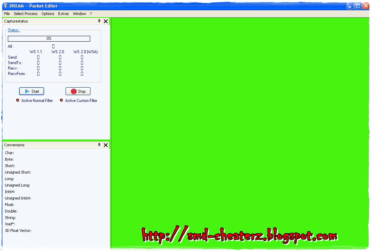
Task: Click the 3D Float Vector: row
Action: 18,231
